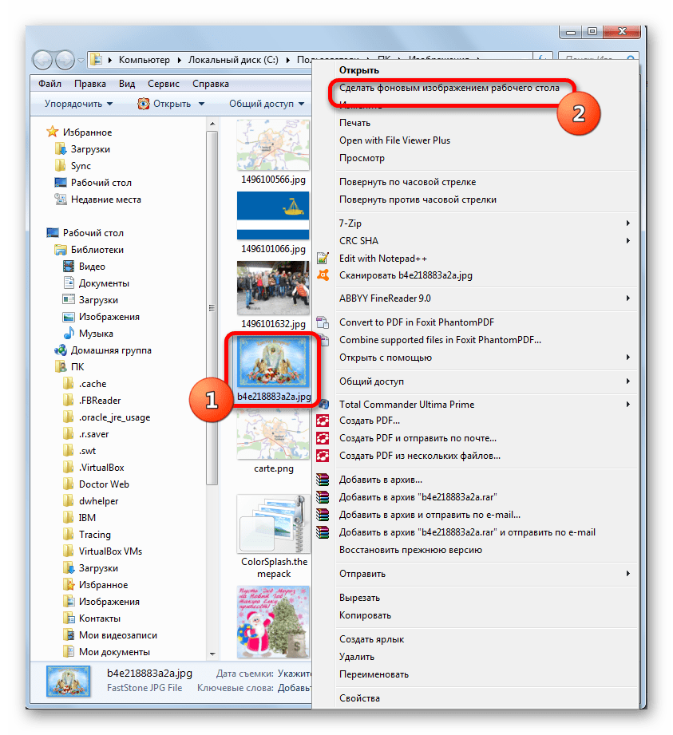The height and width of the screenshot is (735, 673).
Task: Click navigation pane scroll down arrow
Action: click(212, 654)
